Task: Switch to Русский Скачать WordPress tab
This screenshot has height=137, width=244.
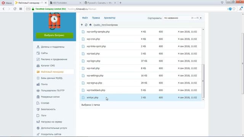Action: [100, 3]
